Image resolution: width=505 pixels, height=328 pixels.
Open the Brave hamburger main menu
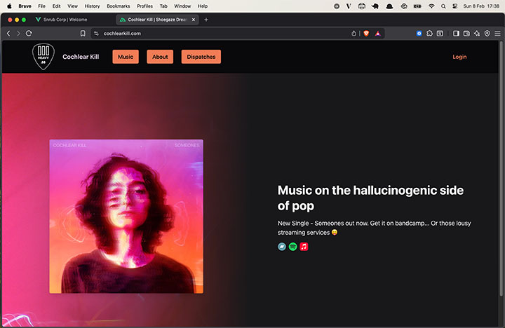pyautogui.click(x=497, y=33)
